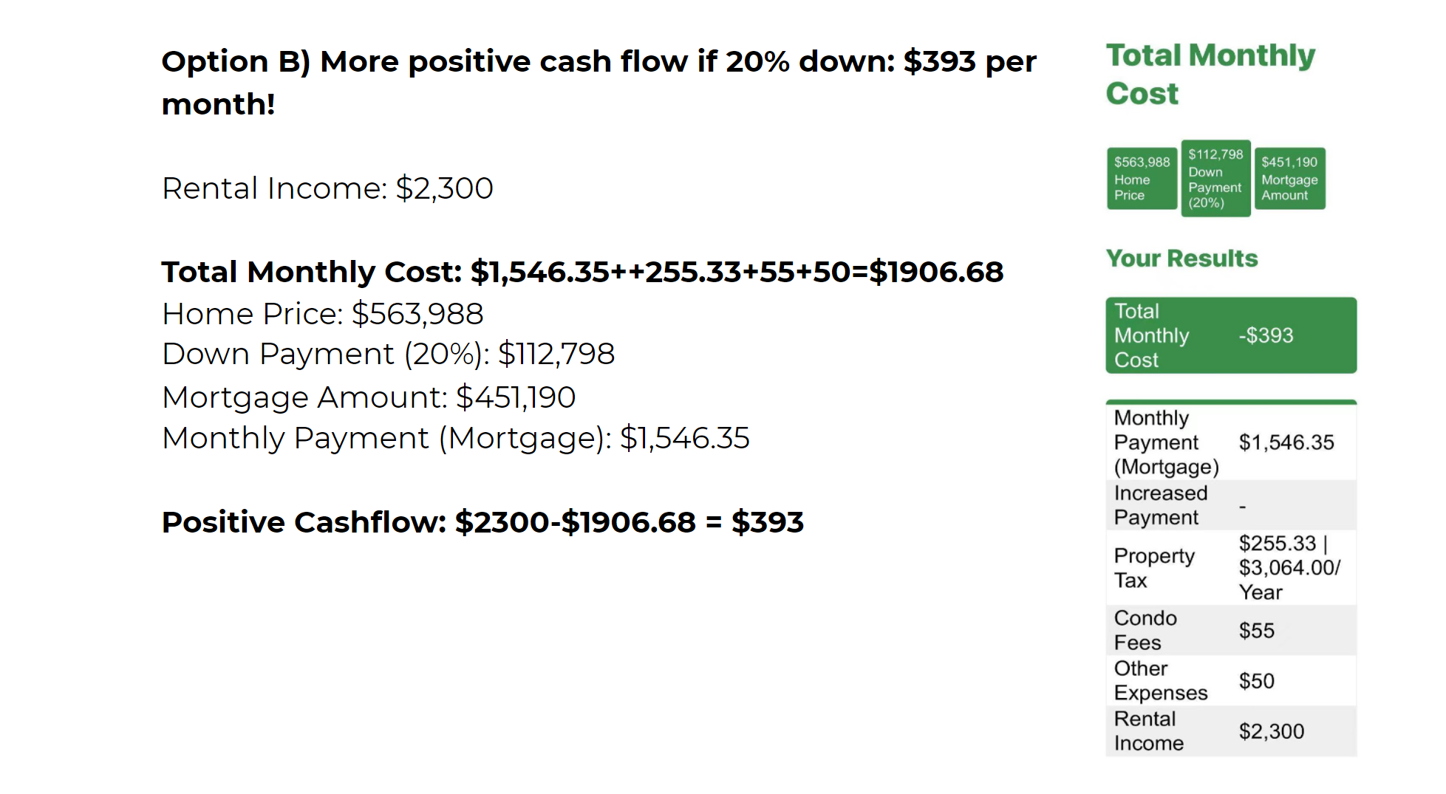Click the $451,190 Mortgage Amount box
The height and width of the screenshot is (794, 1446).
pos(1289,179)
